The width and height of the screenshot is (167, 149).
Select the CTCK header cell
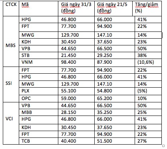pyautogui.click(x=11, y=8)
